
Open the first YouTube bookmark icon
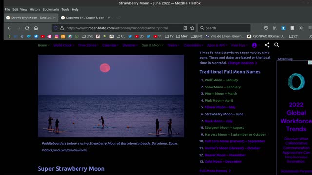(43, 36)
